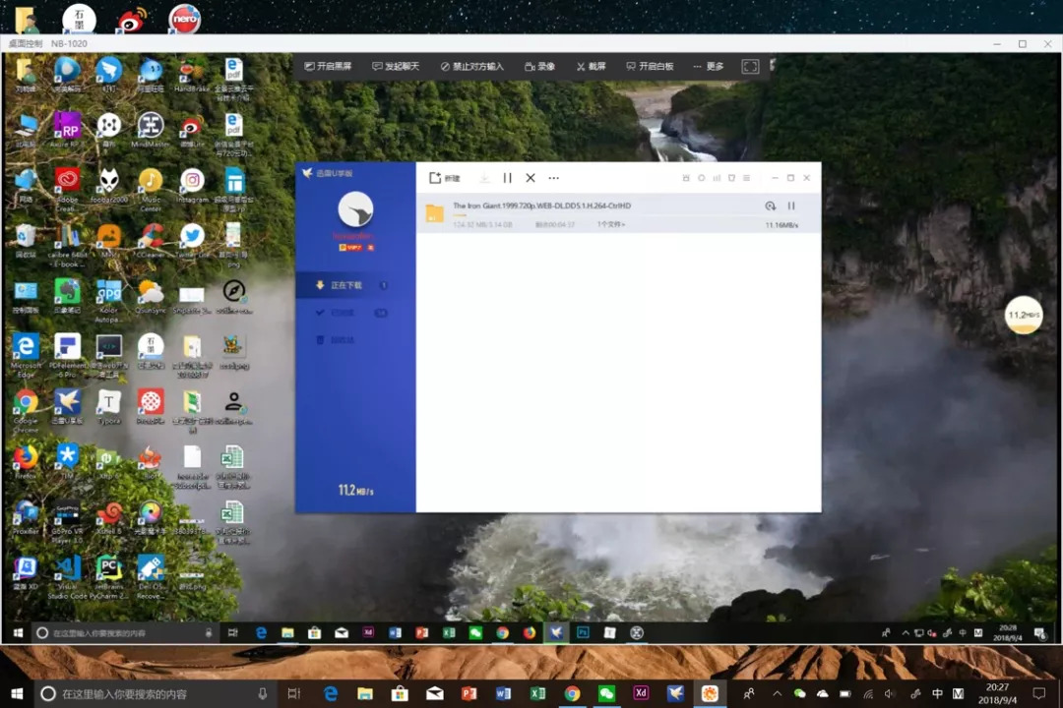The image size is (1063, 708).
Task: Click the 新建 new download task button
Action: coord(445,178)
